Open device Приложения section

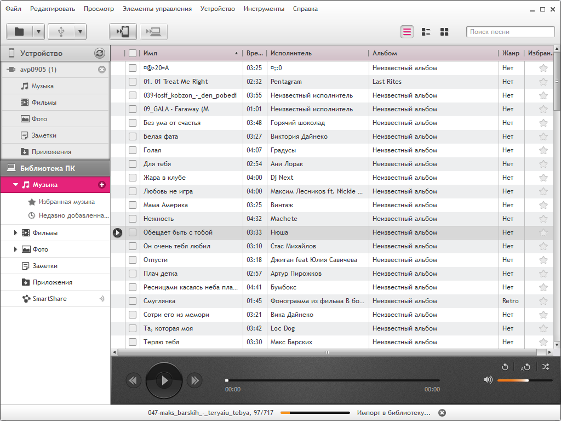tap(55, 152)
